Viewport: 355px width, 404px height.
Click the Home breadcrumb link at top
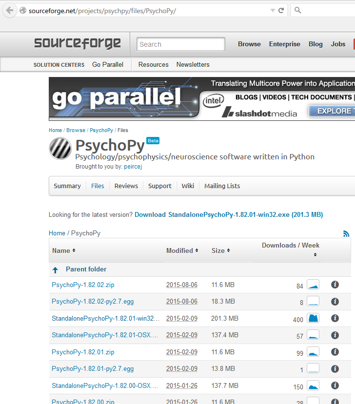[56, 130]
